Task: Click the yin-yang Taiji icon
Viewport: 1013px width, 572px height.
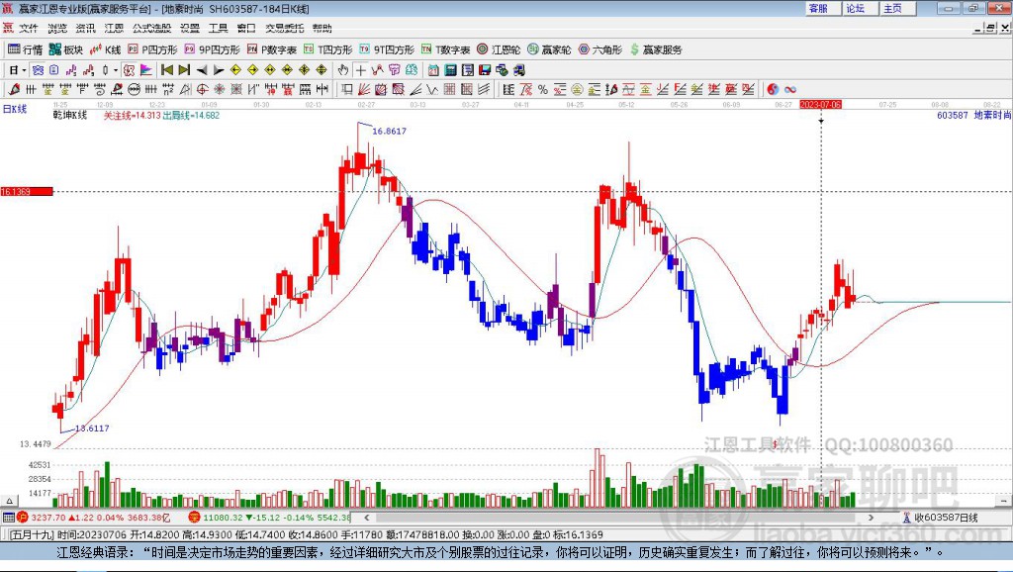Action: (x=773, y=89)
